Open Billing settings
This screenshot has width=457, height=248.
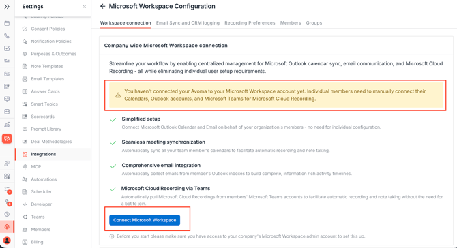[37, 242]
